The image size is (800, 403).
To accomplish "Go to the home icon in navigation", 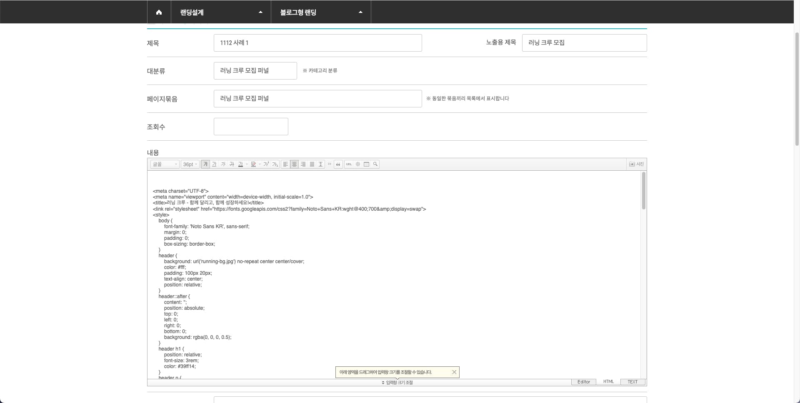I will click(x=159, y=12).
